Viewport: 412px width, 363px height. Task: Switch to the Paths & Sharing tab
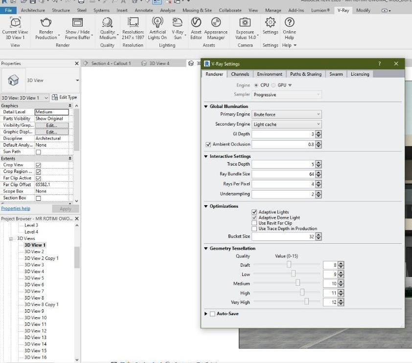click(x=306, y=74)
